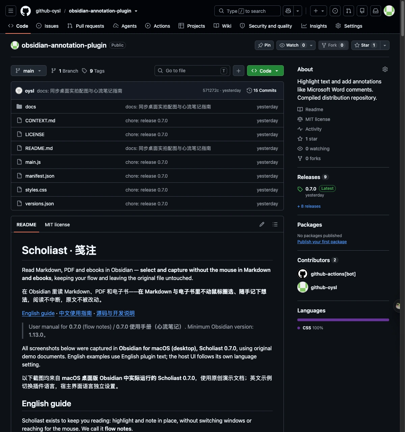Open the Projects tab

[192, 26]
